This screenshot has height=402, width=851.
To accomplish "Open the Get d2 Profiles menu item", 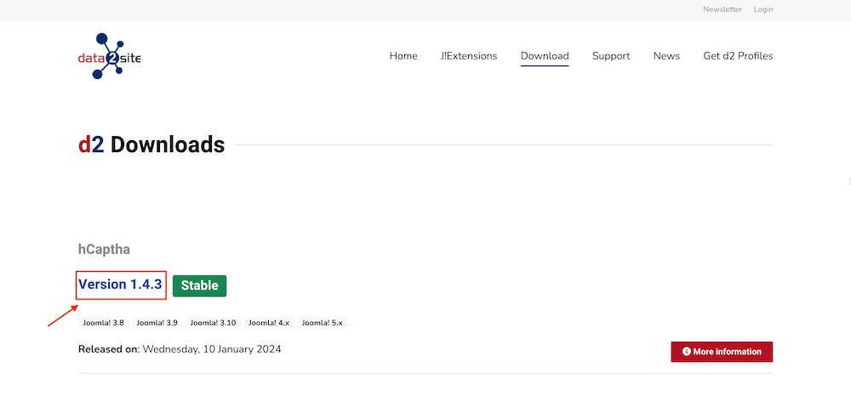I will [738, 56].
